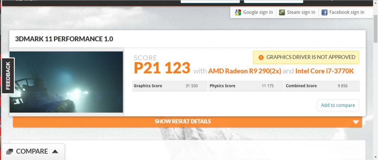
Task: Open AMD Radeon R9 290(2x) link
Action: click(x=244, y=71)
